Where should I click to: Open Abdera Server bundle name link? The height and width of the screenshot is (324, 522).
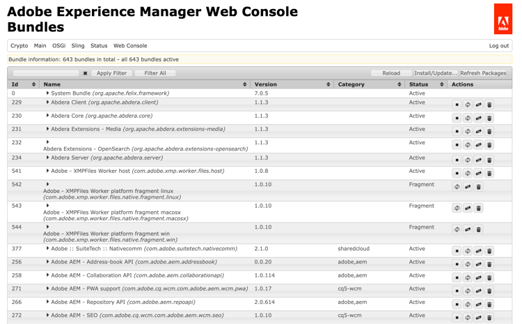pyautogui.click(x=107, y=157)
